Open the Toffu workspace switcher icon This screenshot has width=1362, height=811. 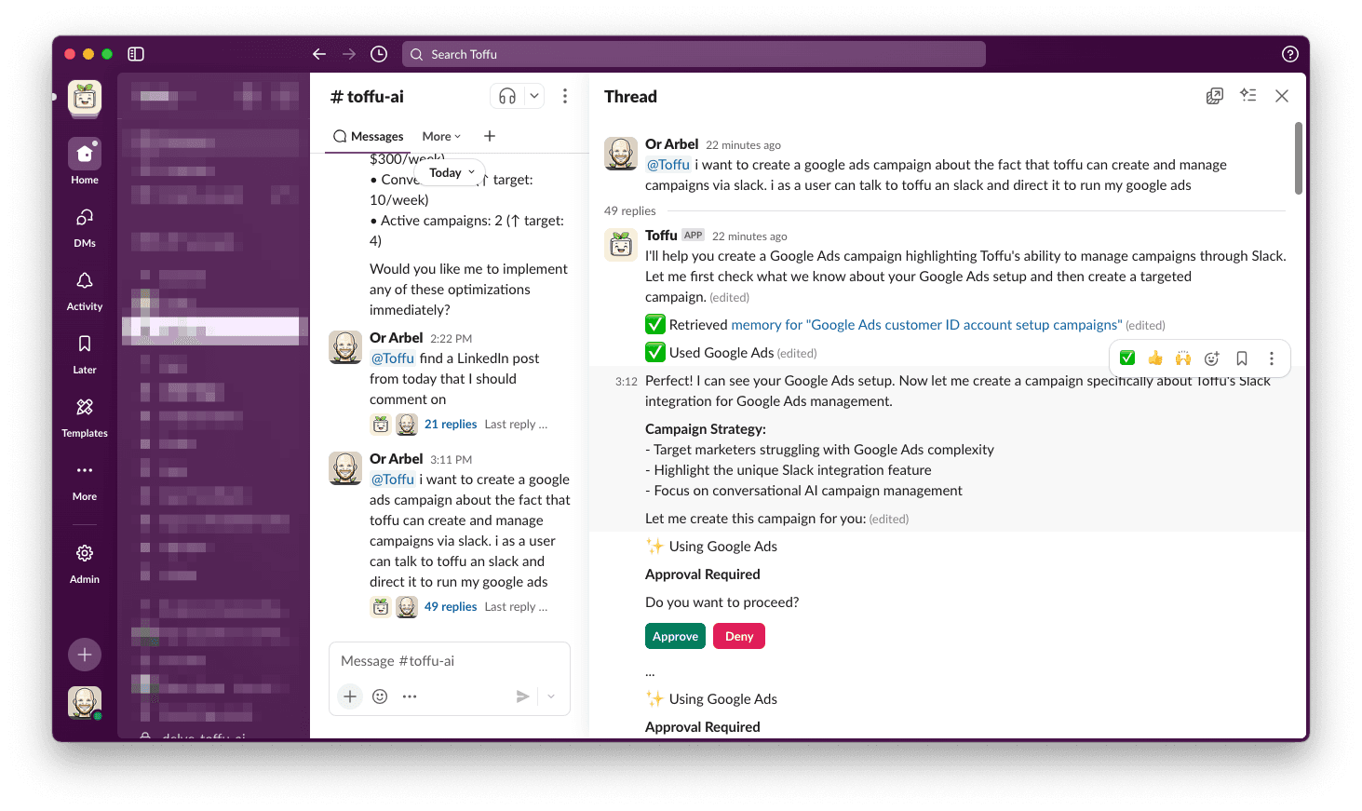[85, 97]
